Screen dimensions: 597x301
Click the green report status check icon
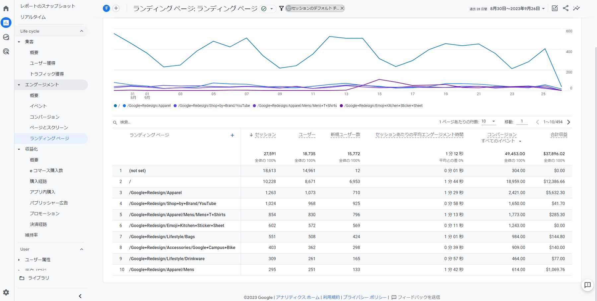(264, 9)
